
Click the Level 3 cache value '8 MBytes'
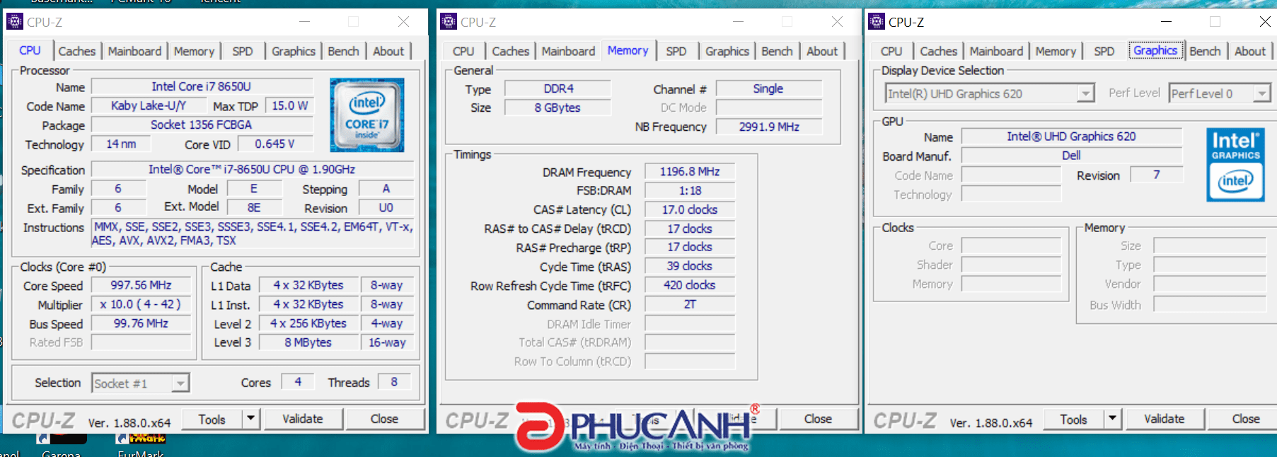308,342
